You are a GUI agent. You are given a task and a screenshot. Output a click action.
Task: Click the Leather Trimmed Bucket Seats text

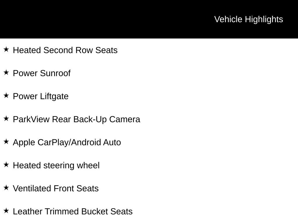[x=73, y=211]
